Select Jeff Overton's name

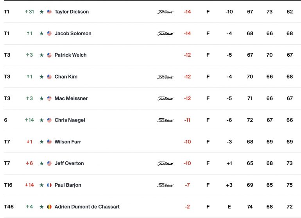[x=69, y=163]
